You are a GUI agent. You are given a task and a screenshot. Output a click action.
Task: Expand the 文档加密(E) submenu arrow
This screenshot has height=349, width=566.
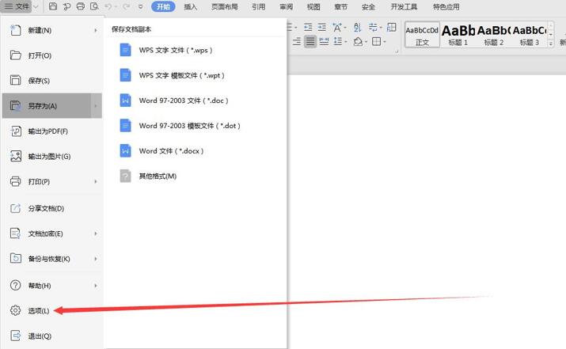click(x=96, y=233)
